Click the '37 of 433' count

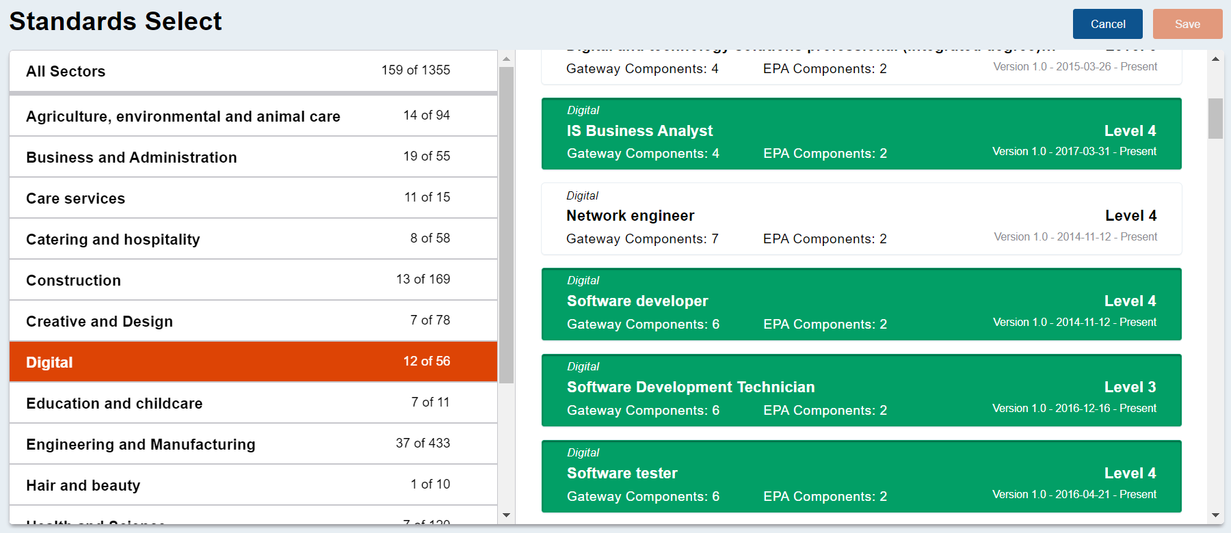tap(423, 443)
